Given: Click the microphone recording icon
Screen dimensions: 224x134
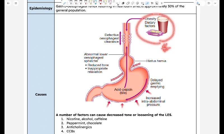Looking at the screenshot, I should point(198,3).
